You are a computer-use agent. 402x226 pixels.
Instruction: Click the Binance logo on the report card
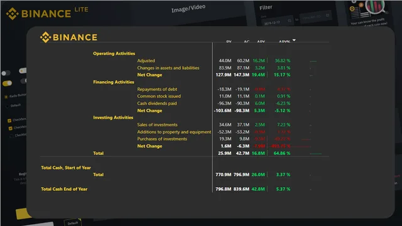point(68,38)
